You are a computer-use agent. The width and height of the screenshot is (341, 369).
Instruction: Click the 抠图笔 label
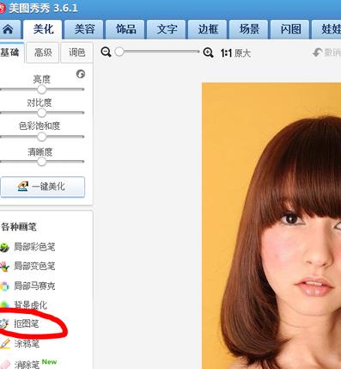point(27,324)
